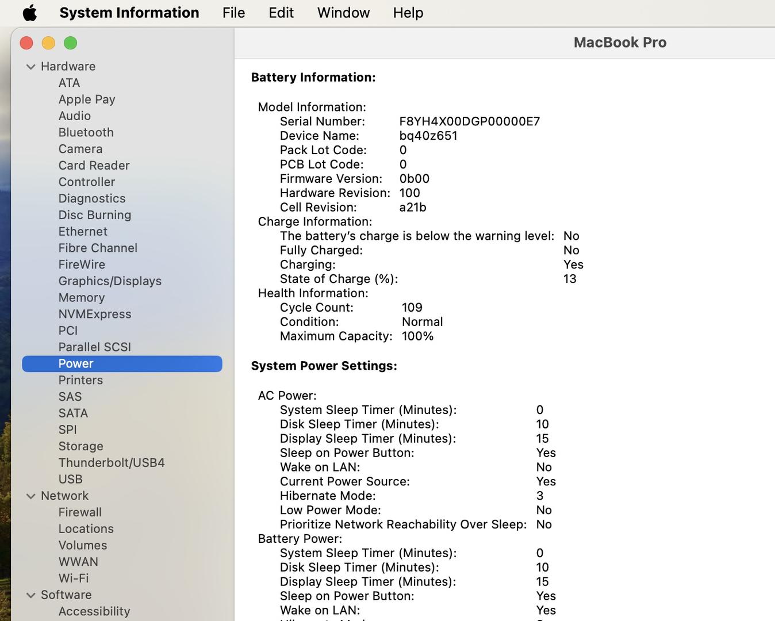
Task: Select the highlighted Power item
Action: (x=122, y=364)
